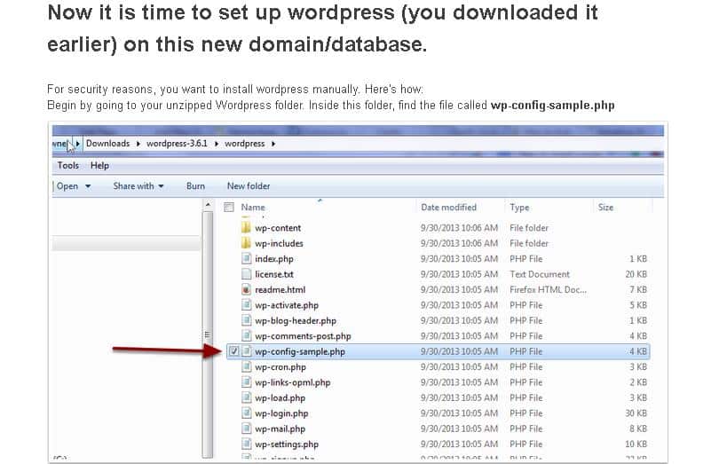
Task: Sort by the Size column header
Action: pos(605,207)
